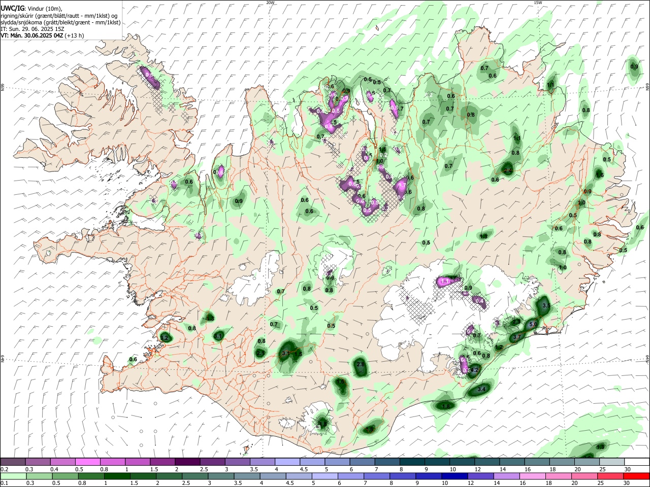Click the '0.2' label in the top legend row
Image resolution: width=650 pixels, height=487 pixels.
[4, 469]
